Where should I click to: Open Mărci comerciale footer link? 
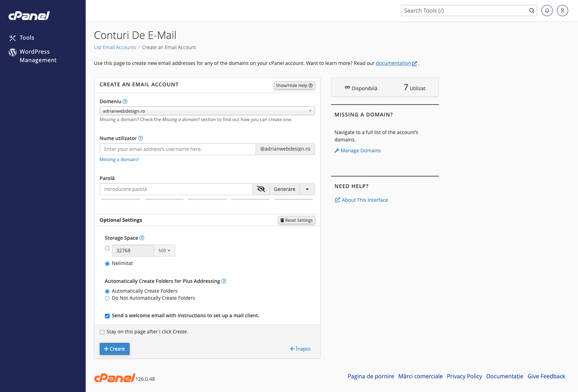(x=420, y=376)
